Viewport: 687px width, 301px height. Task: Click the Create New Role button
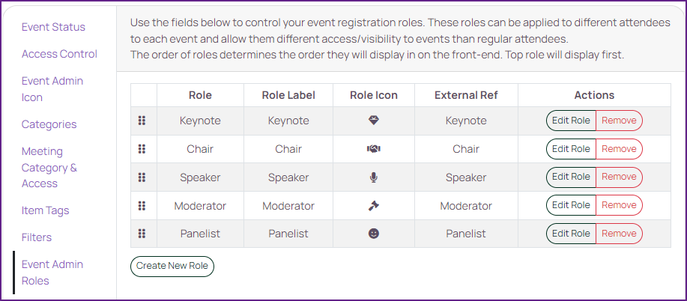(x=172, y=266)
